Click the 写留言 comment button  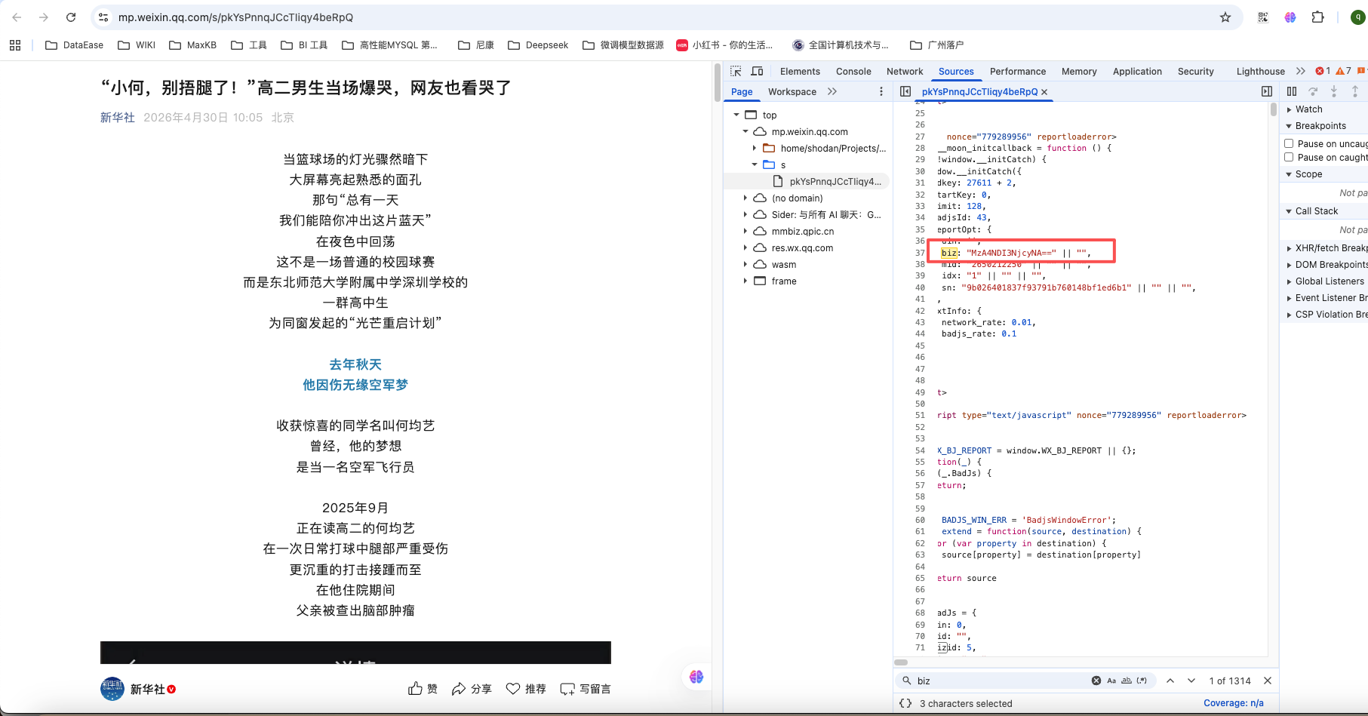point(586,689)
